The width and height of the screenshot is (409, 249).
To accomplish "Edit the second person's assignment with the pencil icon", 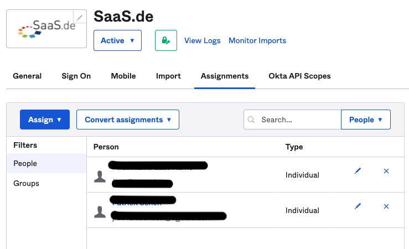I will pyautogui.click(x=358, y=206).
